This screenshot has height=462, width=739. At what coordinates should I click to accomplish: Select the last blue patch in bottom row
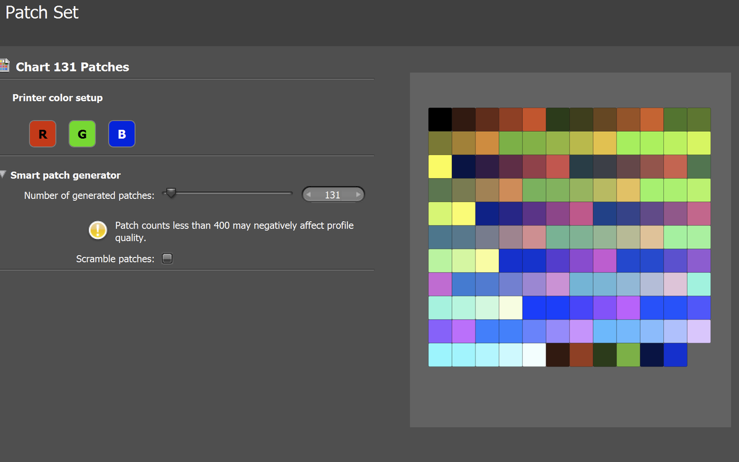pos(675,355)
